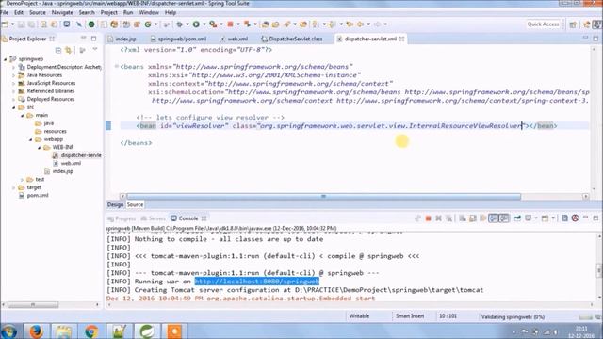Open the Debug dropdown arrow
This screenshot has width=603, height=339.
[187, 24]
